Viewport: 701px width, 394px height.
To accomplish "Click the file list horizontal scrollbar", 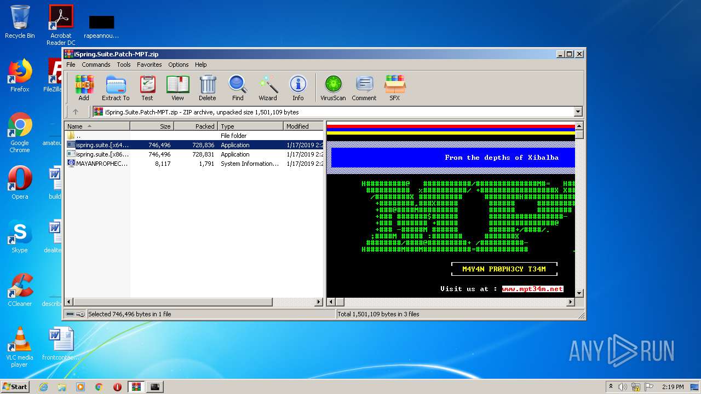I will click(x=173, y=302).
